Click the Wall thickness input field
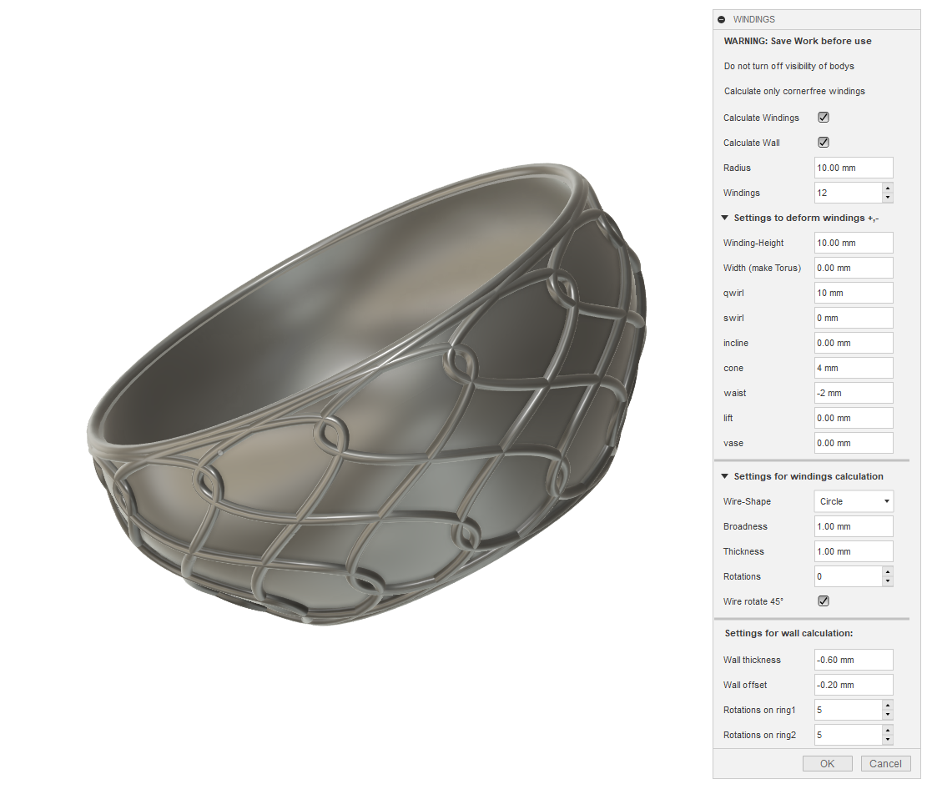This screenshot has width=932, height=789. click(x=854, y=660)
